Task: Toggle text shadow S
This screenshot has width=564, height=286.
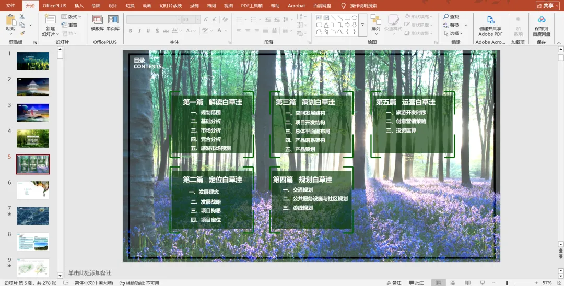Action: pos(157,31)
